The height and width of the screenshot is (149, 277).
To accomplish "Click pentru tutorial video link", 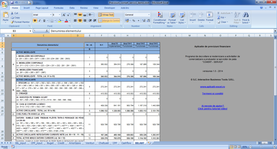I will (213, 109).
